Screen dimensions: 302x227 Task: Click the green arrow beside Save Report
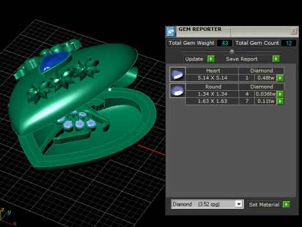tap(276, 59)
